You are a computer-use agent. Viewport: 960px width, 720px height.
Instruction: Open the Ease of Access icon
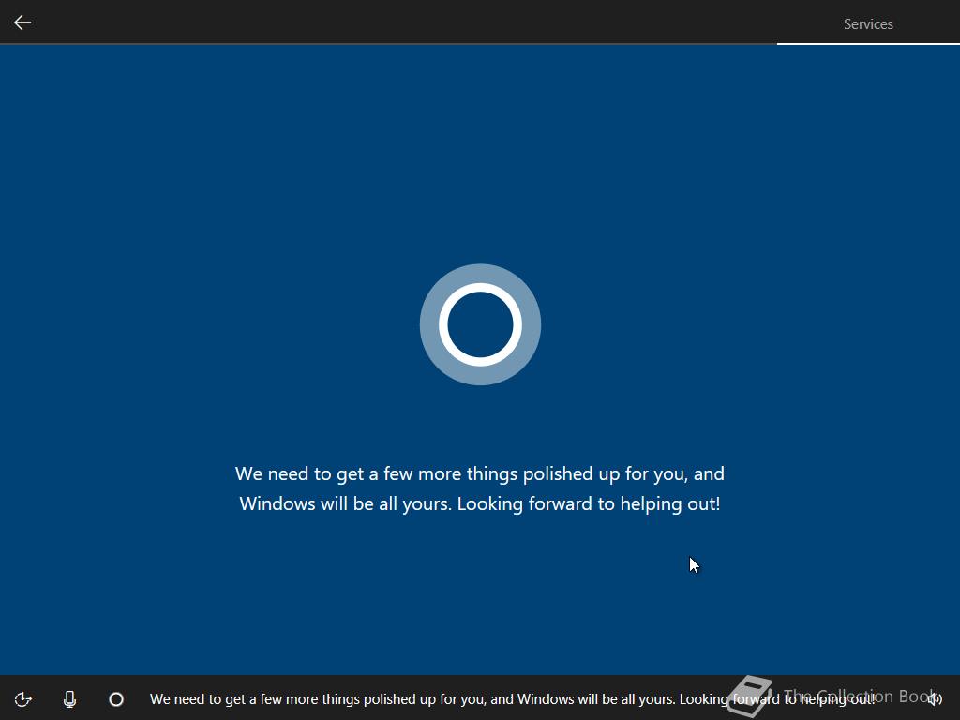pos(22,699)
